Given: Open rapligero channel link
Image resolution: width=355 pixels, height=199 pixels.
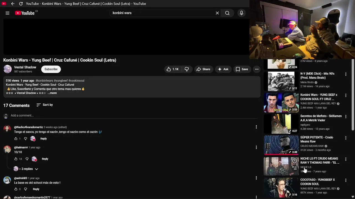Looking at the screenshot, I should pyautogui.click(x=305, y=125).
